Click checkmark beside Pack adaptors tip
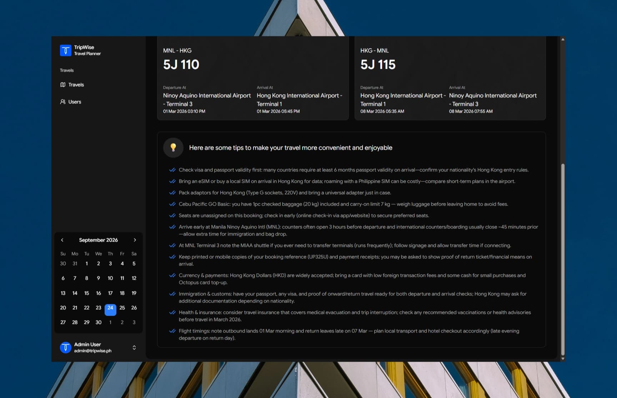Image resolution: width=617 pixels, height=398 pixels. pyautogui.click(x=172, y=193)
